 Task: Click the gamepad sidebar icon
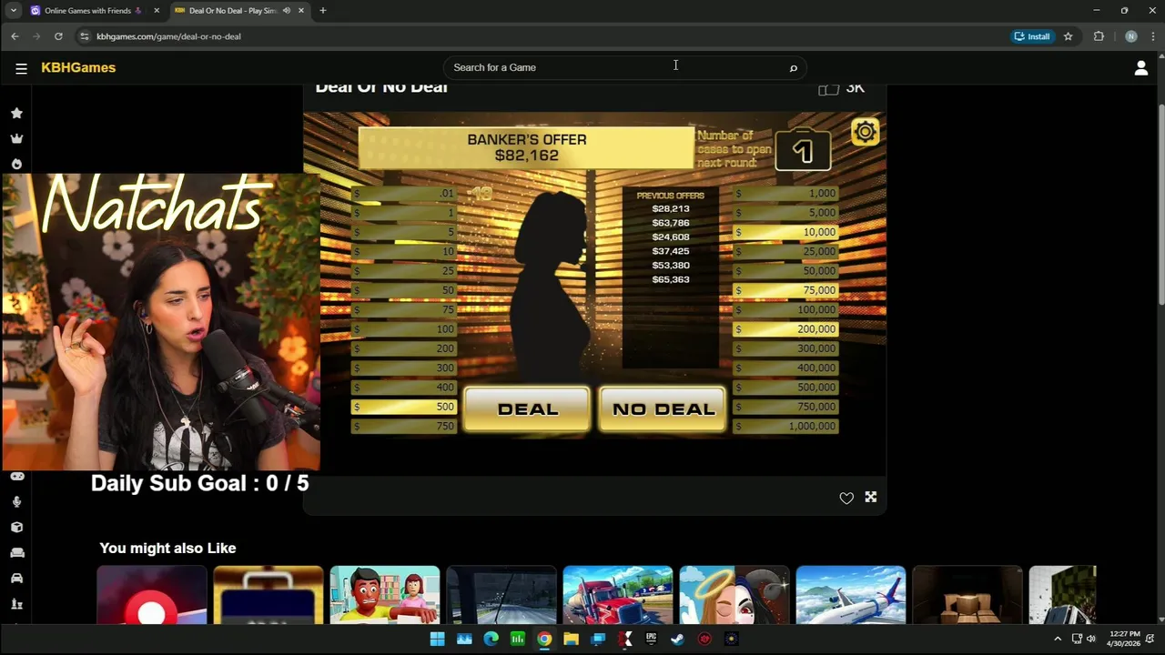(x=16, y=476)
